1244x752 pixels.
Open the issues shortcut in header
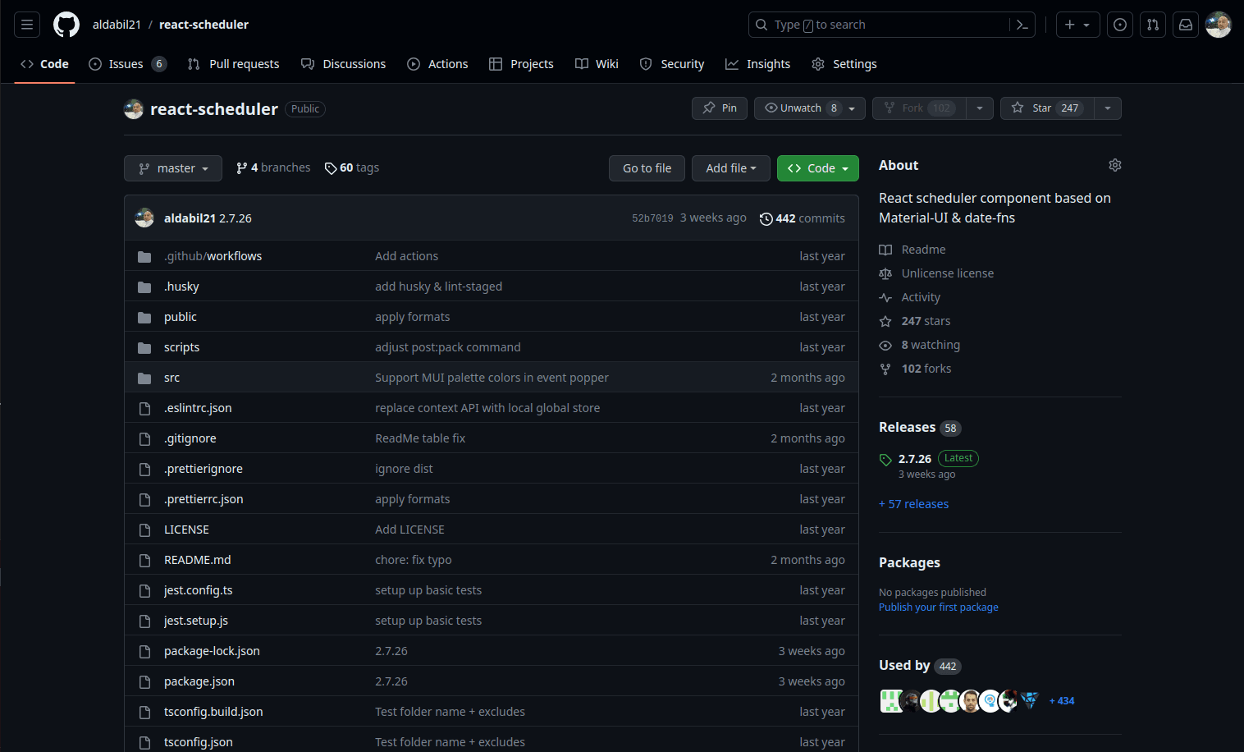click(x=1120, y=25)
